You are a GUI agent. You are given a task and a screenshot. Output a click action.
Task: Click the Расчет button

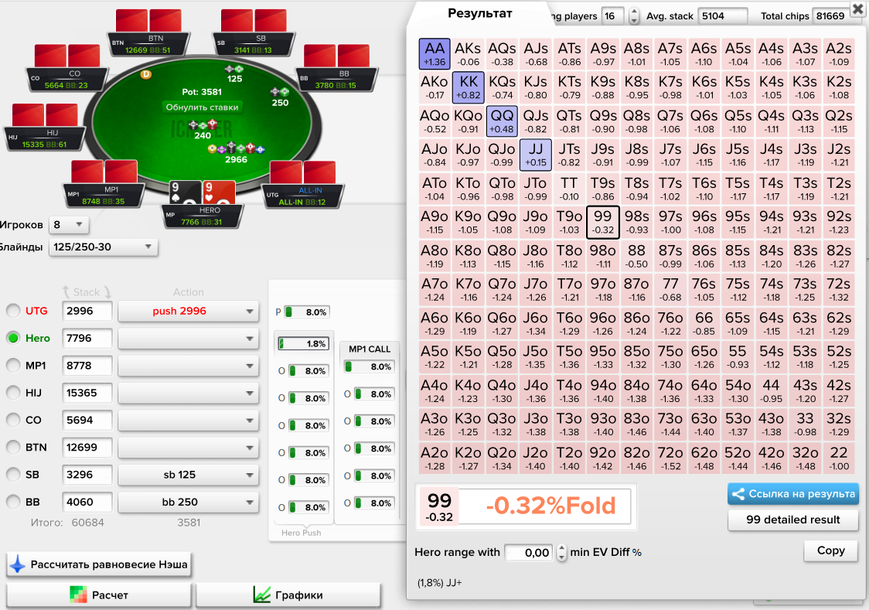pos(99,595)
